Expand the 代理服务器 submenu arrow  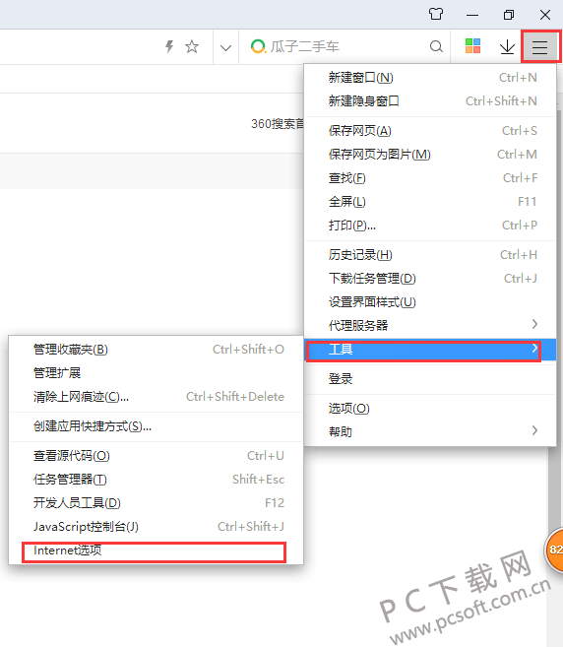click(x=534, y=324)
